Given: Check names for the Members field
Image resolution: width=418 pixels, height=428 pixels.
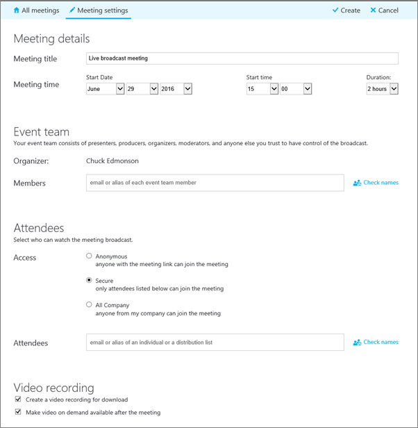Looking at the screenshot, I should tap(381, 183).
